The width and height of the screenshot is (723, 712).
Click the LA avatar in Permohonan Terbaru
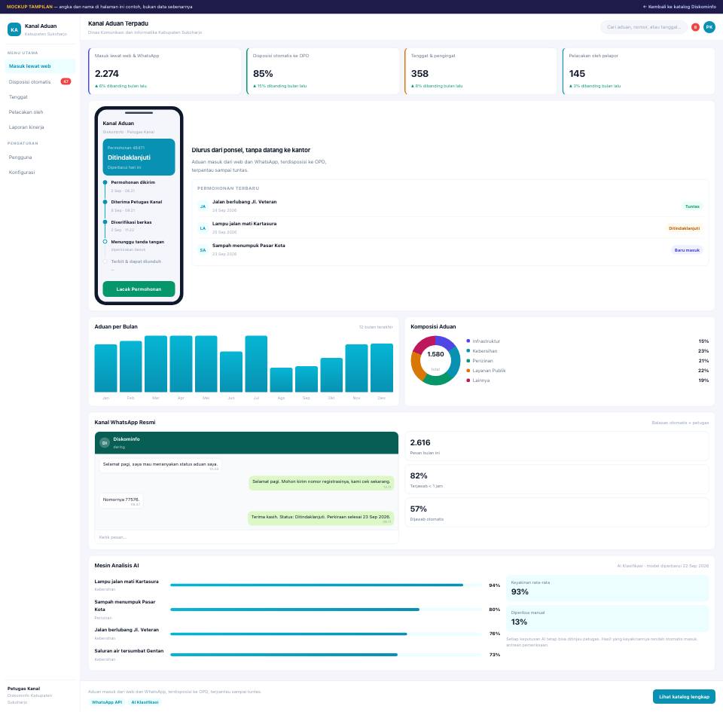[x=203, y=228]
